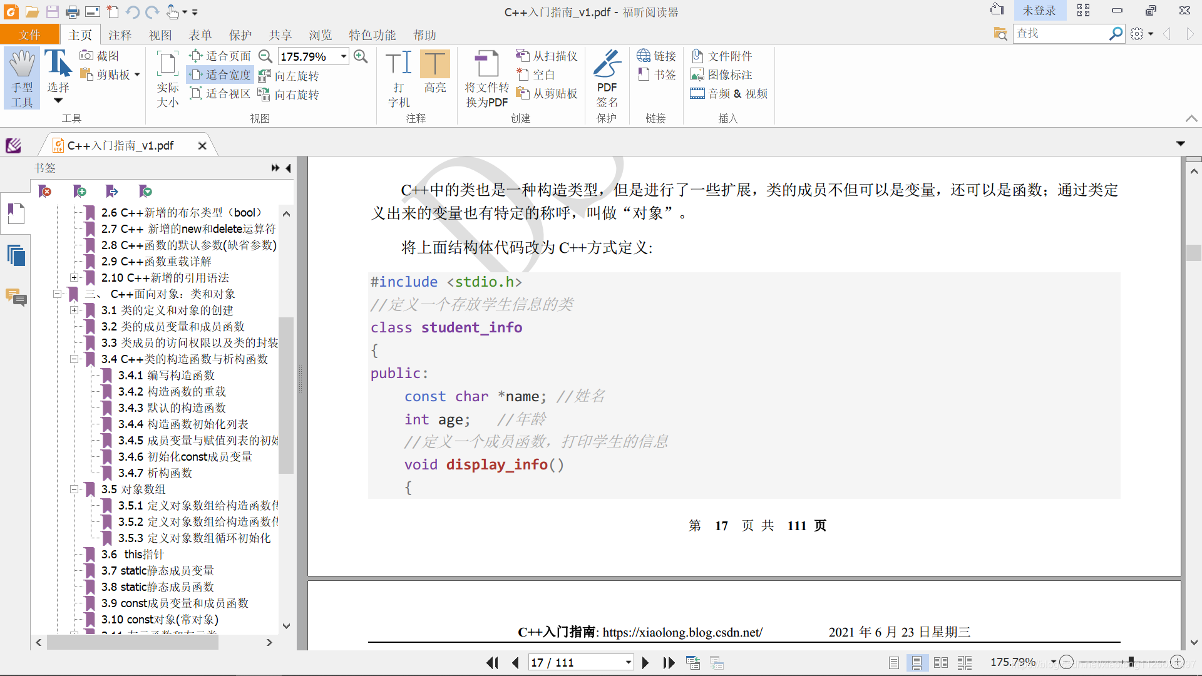
Task: Open bookmark 3.6 this指针
Action: point(132,555)
